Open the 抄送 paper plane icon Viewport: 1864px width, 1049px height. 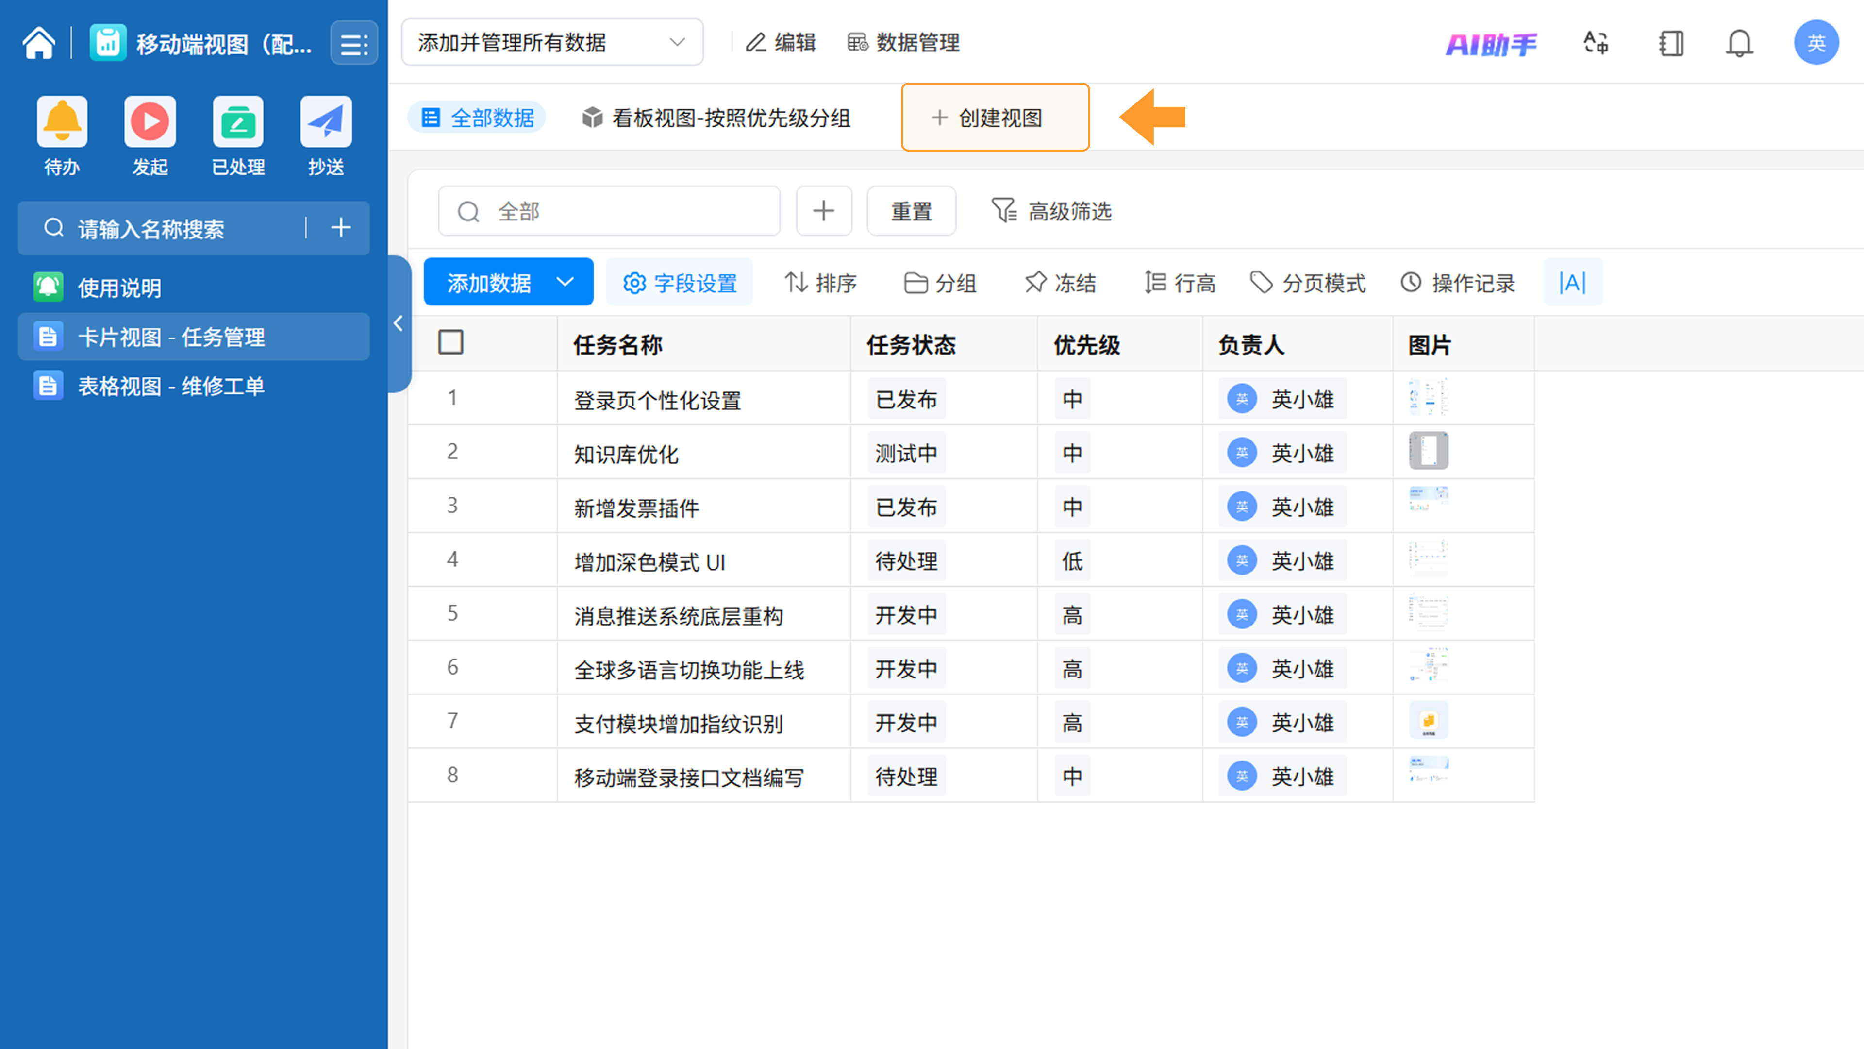326,121
